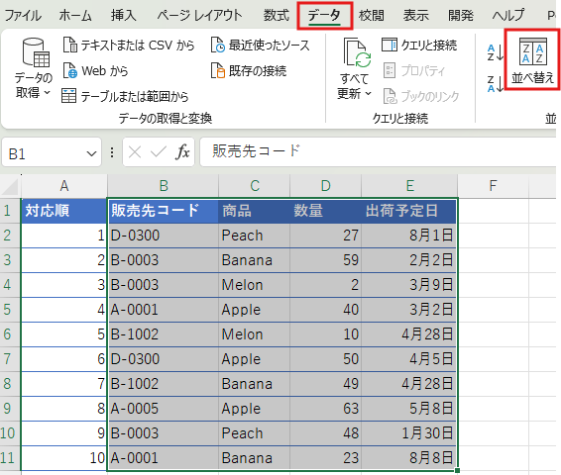This screenshot has height=475, width=561.
Task: Show the クエリと接続 pane
Action: pyautogui.click(x=419, y=45)
